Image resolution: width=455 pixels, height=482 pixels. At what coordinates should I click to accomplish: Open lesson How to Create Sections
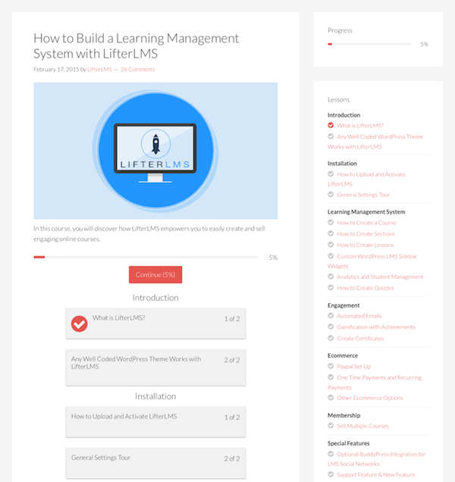pos(366,233)
